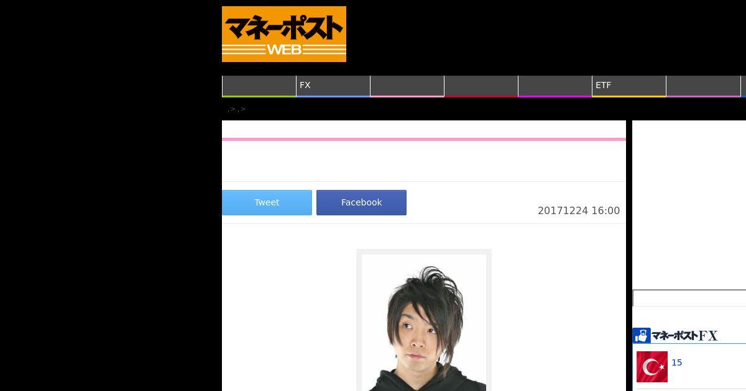Open the Money Post WEB logo
Viewport: 746px width, 391px height.
(x=284, y=34)
